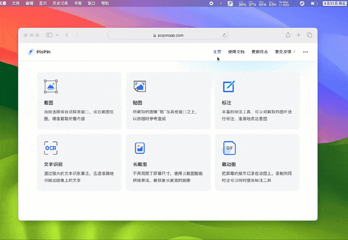
Task: Click the screen recording status icon in menu bar
Action: coord(211,3)
